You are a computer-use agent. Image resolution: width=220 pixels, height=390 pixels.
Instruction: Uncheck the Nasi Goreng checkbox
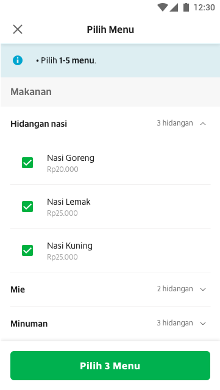pos(27,163)
